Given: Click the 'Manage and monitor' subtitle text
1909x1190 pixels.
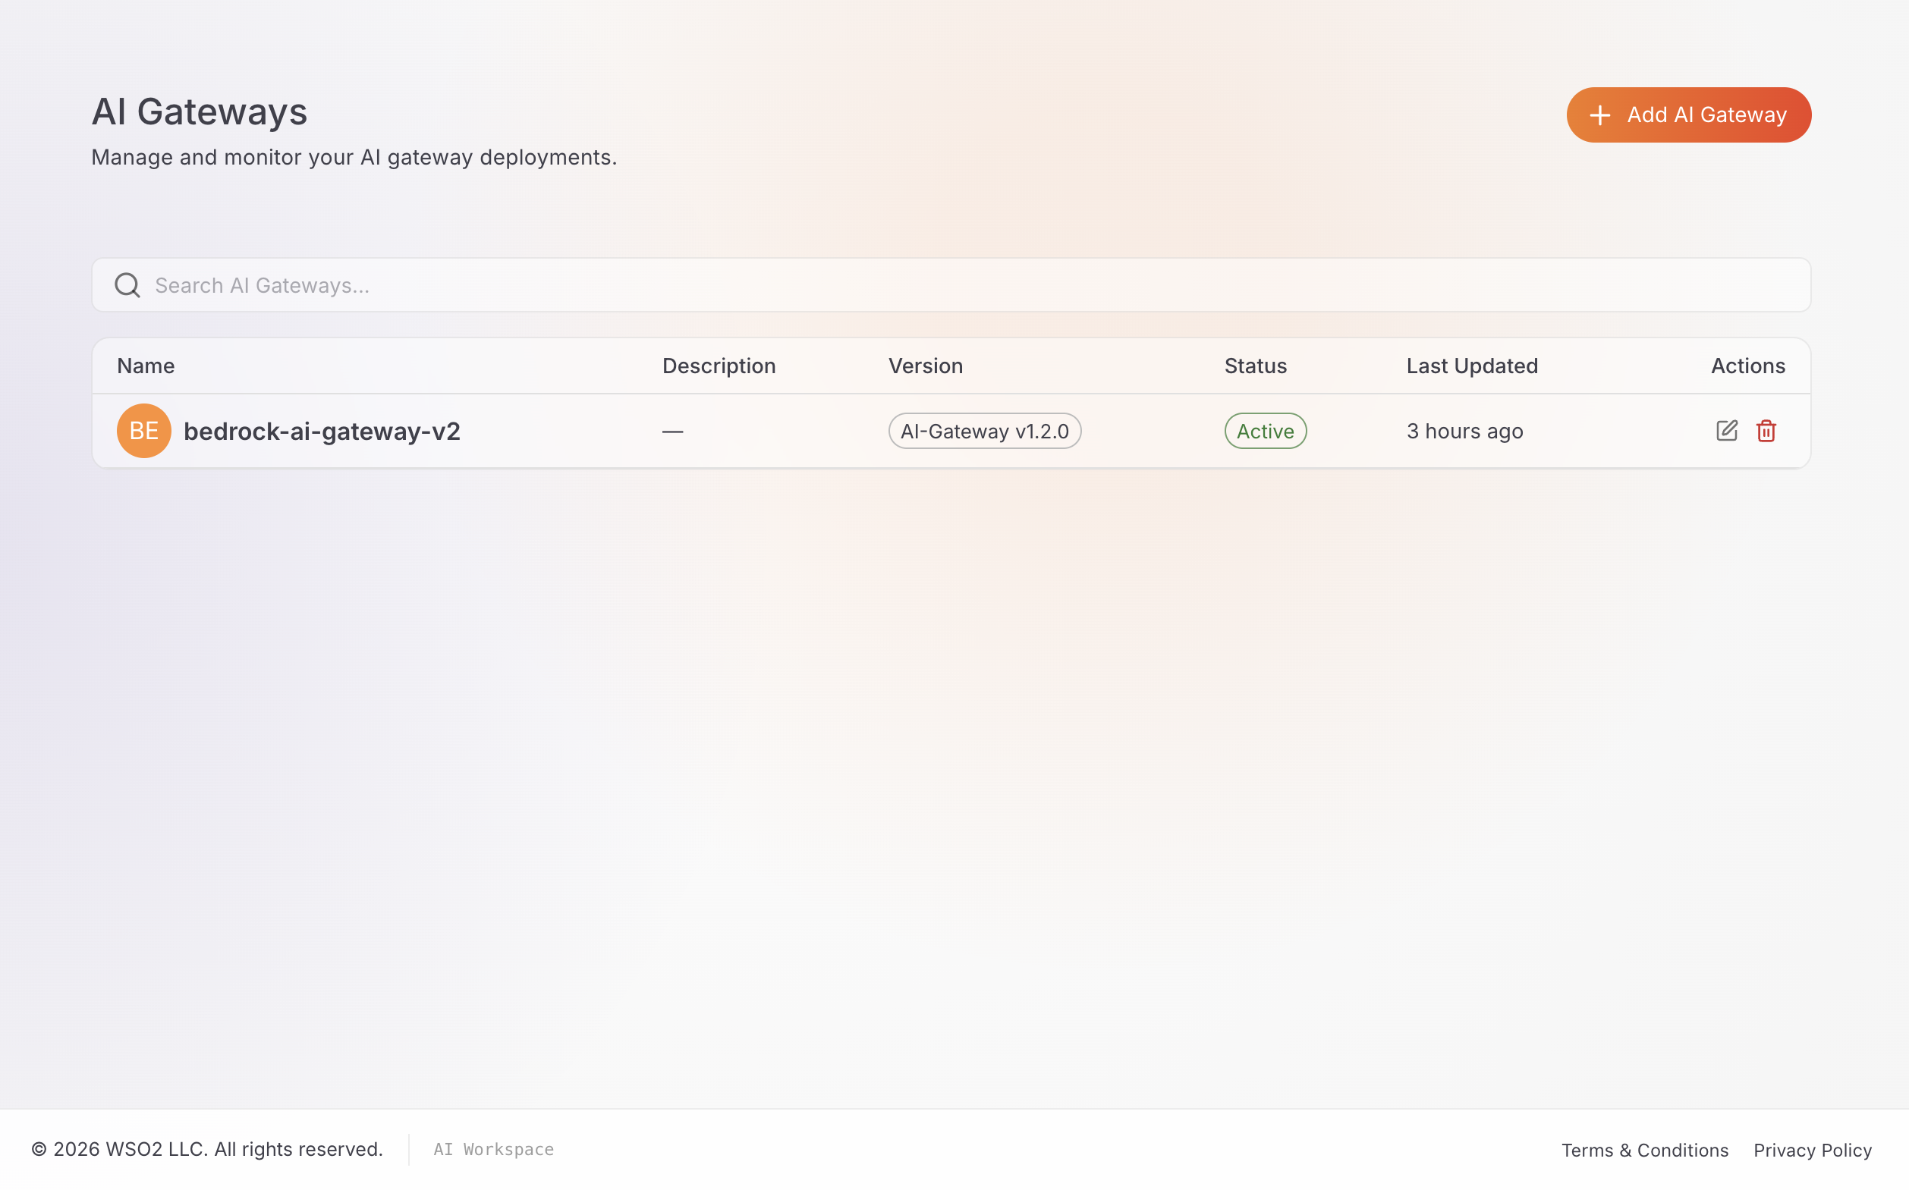Looking at the screenshot, I should click(x=354, y=158).
